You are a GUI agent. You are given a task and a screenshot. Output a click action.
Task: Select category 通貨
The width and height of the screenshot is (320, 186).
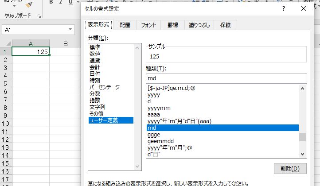(x=111, y=60)
